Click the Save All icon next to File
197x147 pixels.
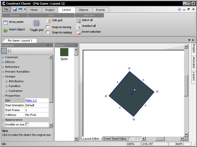tap(20, 9)
